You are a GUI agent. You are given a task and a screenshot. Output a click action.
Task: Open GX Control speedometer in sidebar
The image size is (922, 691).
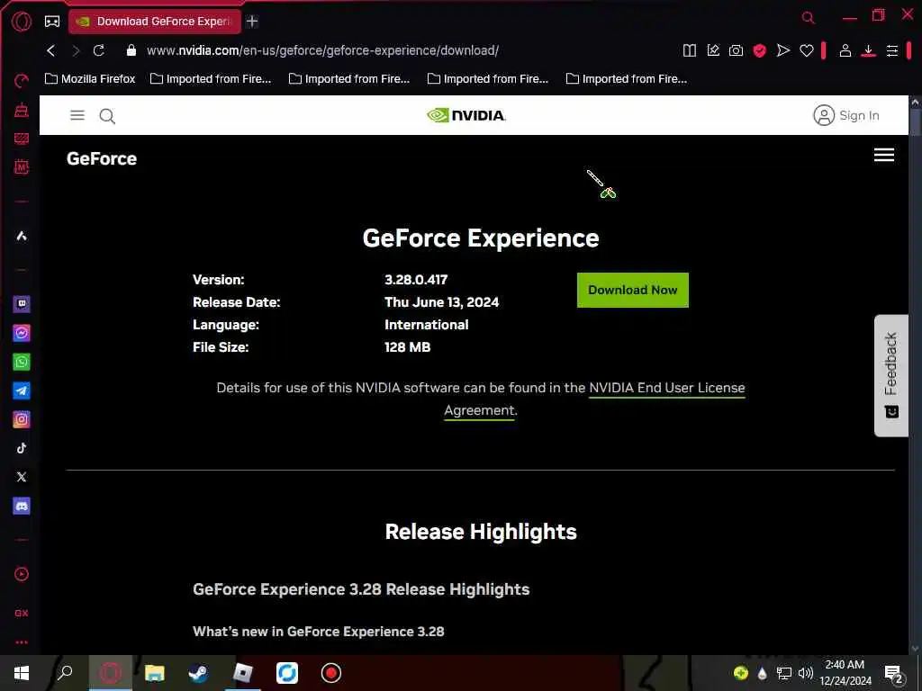22,81
